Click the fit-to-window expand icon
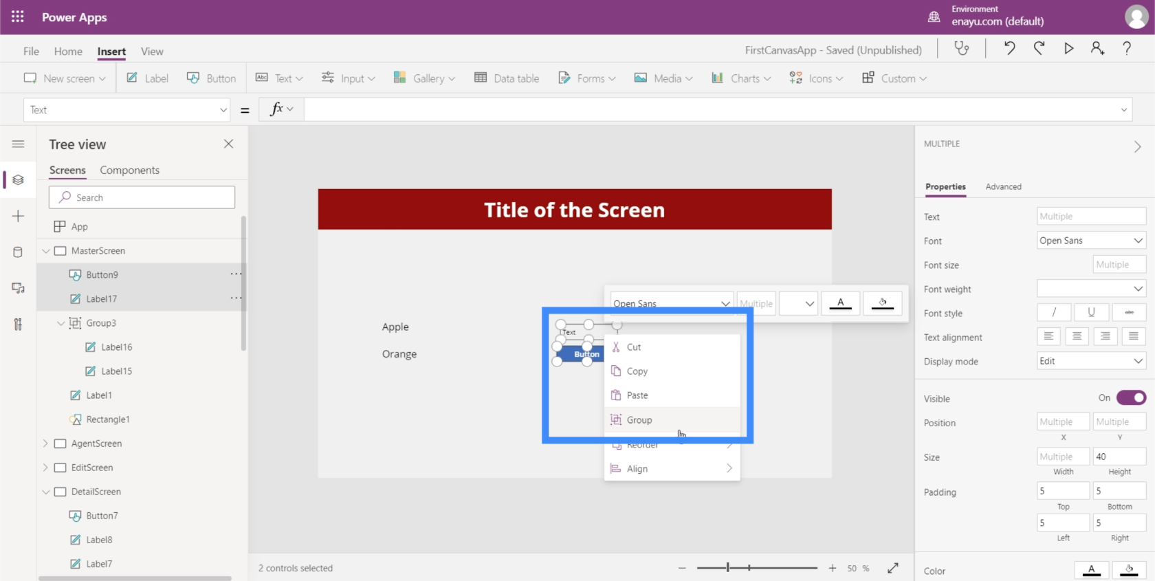1155x581 pixels. pos(893,568)
